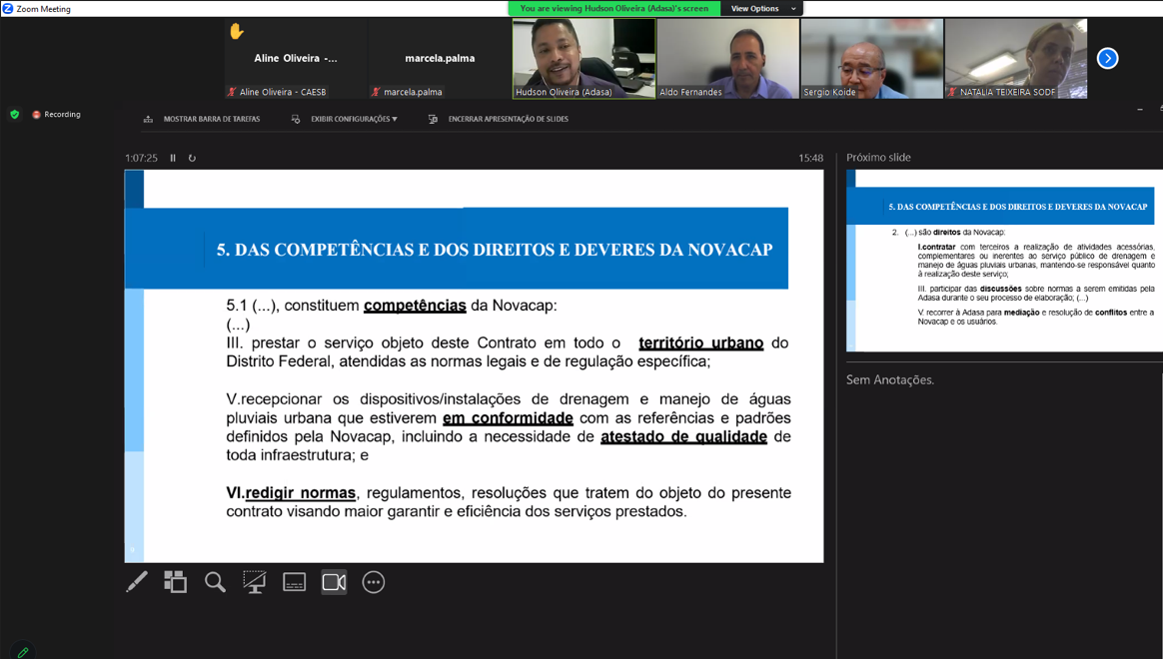Select Aldo Fernandes video tile
The width and height of the screenshot is (1163, 659).
coord(727,59)
